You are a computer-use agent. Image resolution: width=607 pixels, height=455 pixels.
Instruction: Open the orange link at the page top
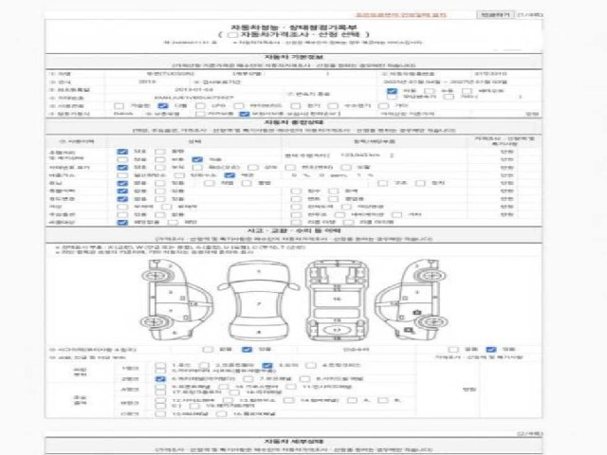[x=400, y=15]
